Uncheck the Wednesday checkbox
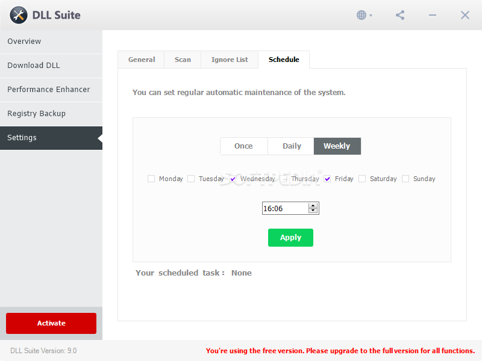Viewport: 482px width, 361px height. (233, 179)
